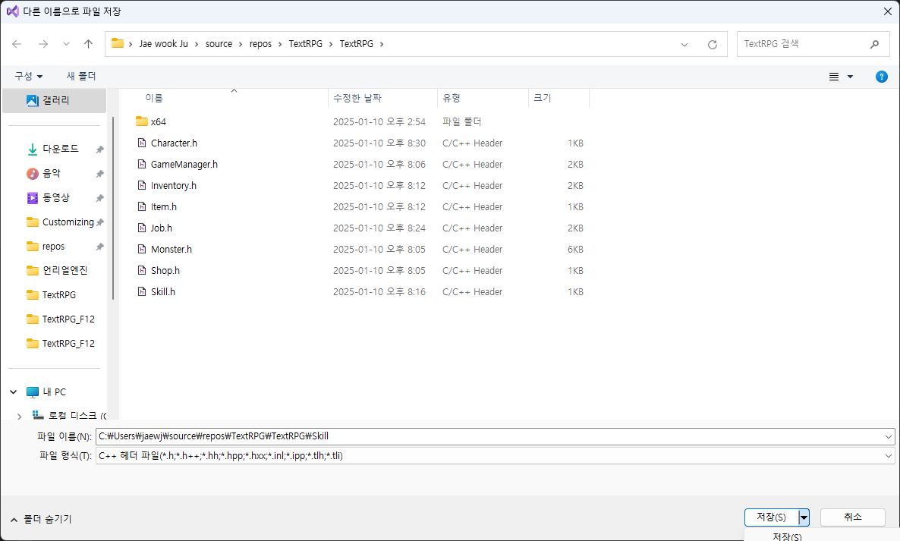Image resolution: width=900 pixels, height=541 pixels.
Task: Open the help question mark icon
Action: (882, 77)
